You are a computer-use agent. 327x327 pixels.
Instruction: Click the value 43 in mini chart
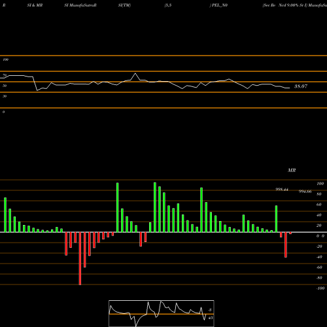click(x=211, y=318)
